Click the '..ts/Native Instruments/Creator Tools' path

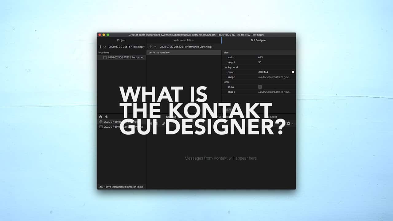pyautogui.click(x=121, y=187)
